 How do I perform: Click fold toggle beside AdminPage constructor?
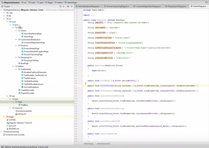pos(82,68)
